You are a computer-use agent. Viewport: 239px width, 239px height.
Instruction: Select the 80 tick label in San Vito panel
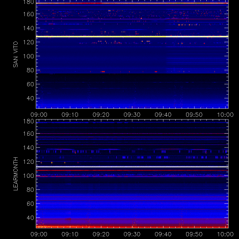click(30, 70)
